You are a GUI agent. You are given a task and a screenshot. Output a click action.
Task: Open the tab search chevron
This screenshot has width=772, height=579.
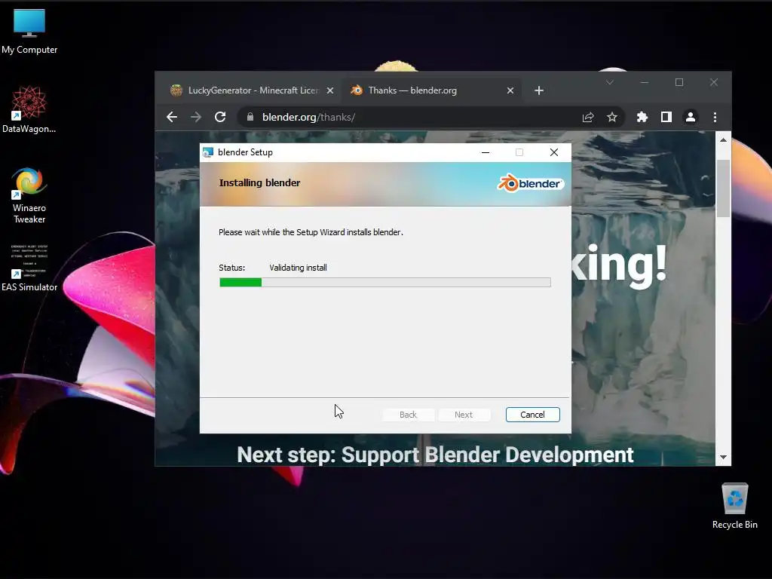609,82
